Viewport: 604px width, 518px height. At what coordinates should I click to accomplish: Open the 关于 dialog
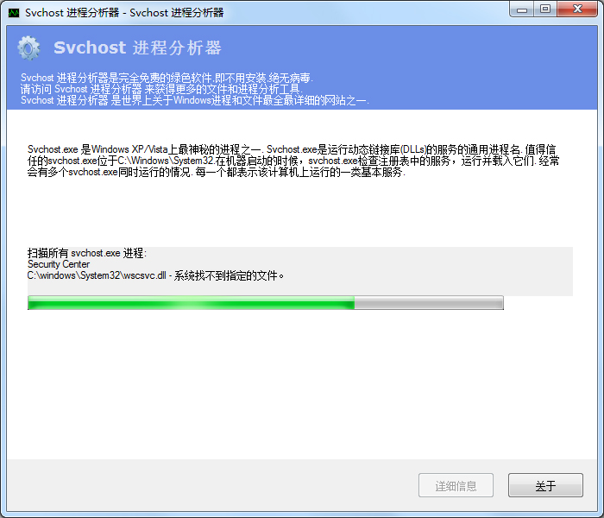tap(545, 485)
